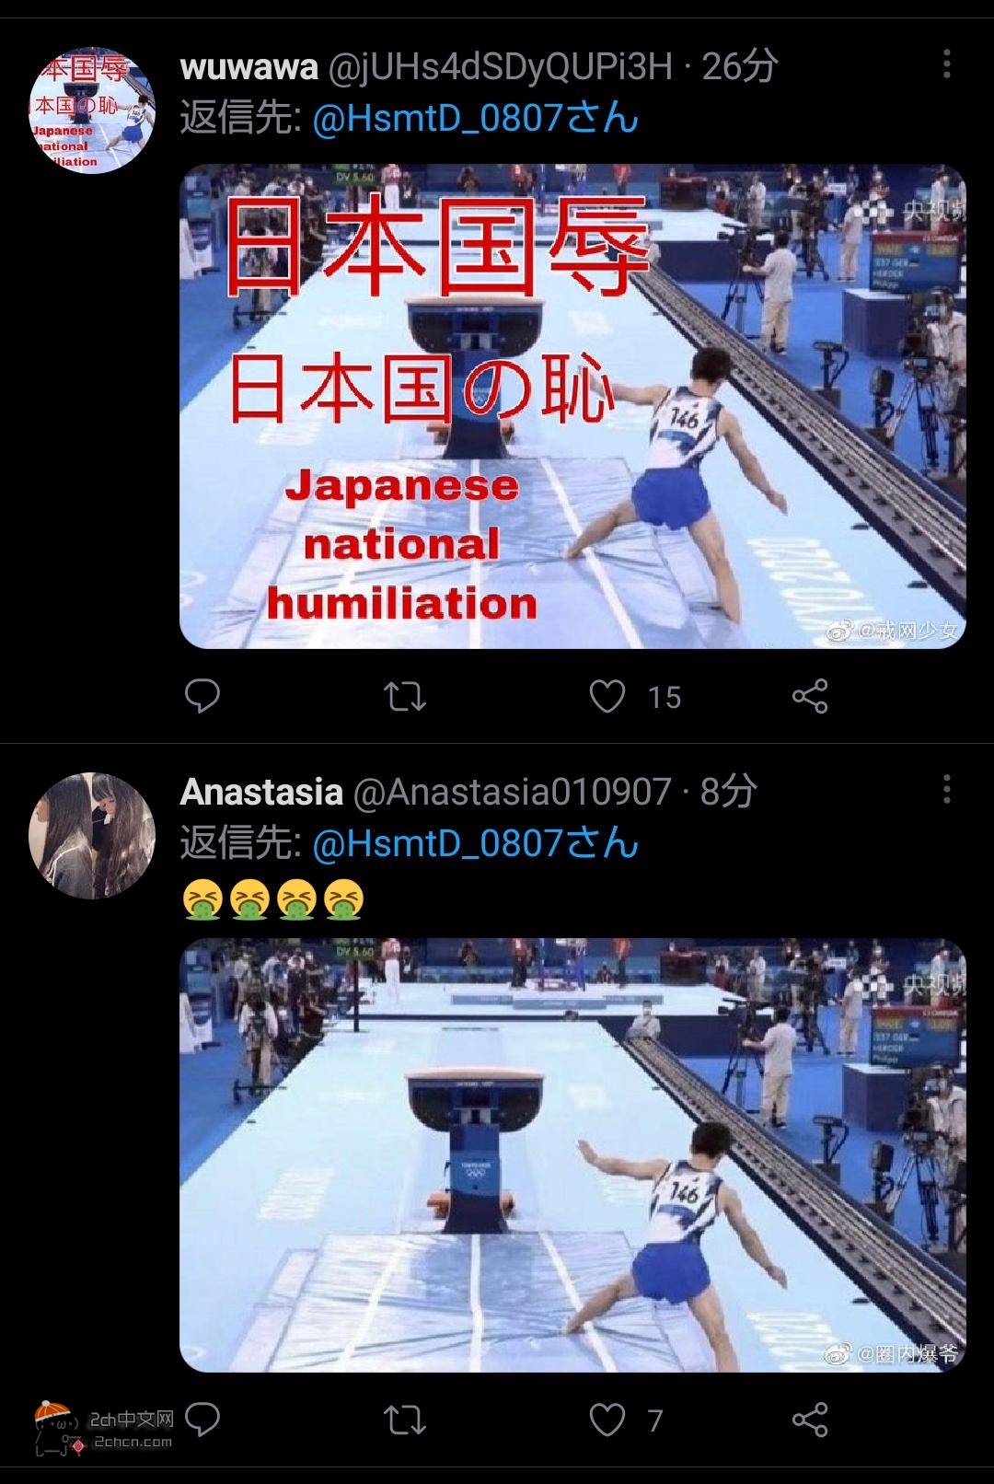Image resolution: width=994 pixels, height=1484 pixels.
Task: Open the Anastasia display name
Action: (x=261, y=792)
